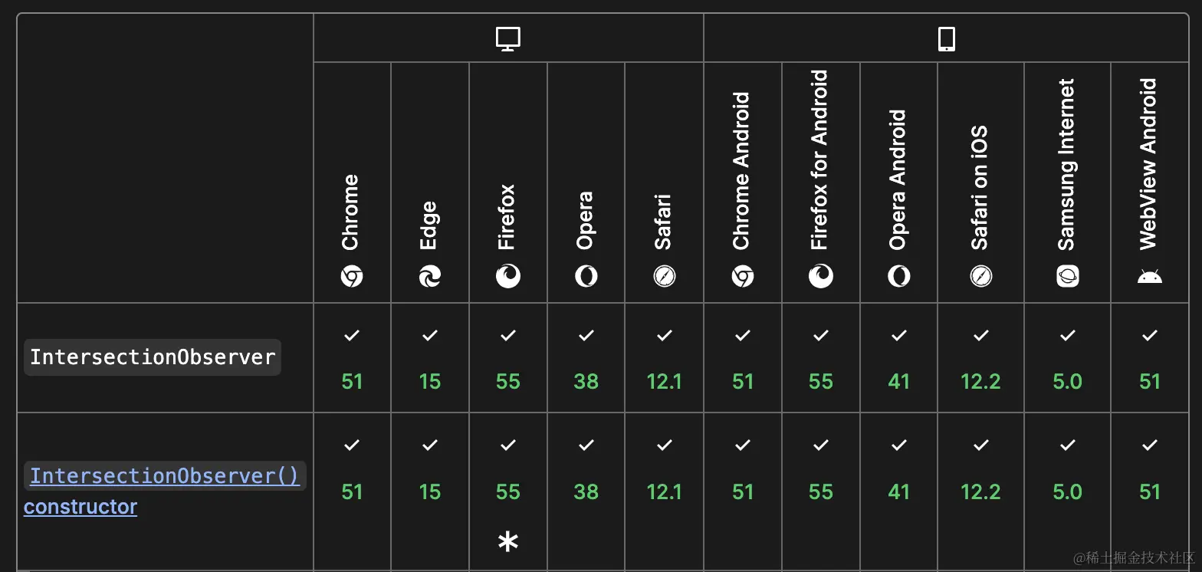Click the Edge browser icon
The width and height of the screenshot is (1202, 572).
[x=430, y=276]
